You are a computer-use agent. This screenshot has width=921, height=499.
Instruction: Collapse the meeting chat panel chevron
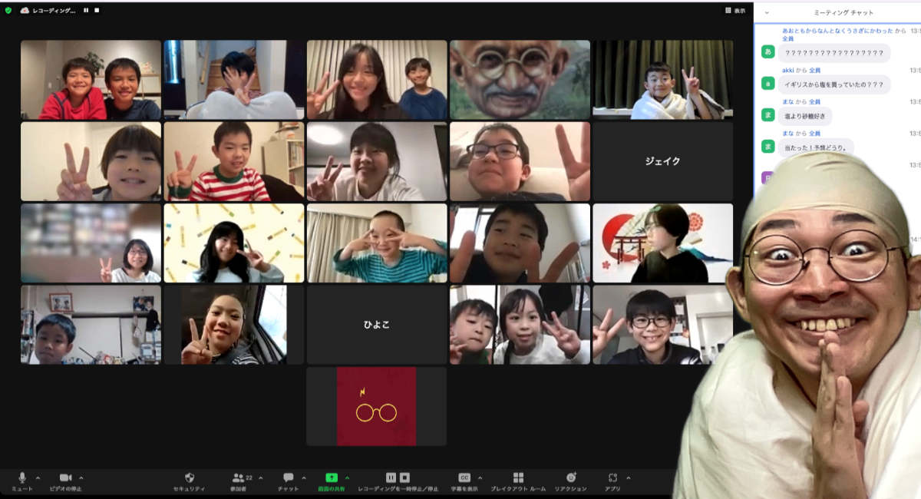(766, 12)
